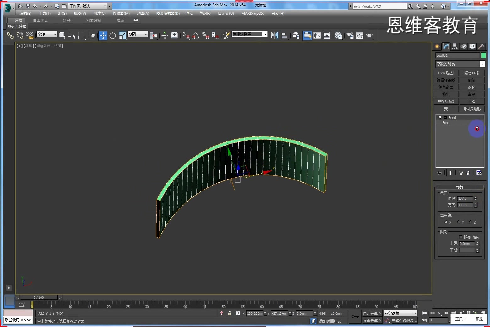Image resolution: width=490 pixels, height=327 pixels.
Task: Open the Utilities hammer panel
Action: point(481,47)
